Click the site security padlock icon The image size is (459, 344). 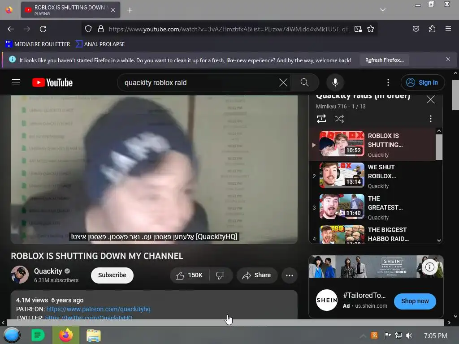click(101, 29)
